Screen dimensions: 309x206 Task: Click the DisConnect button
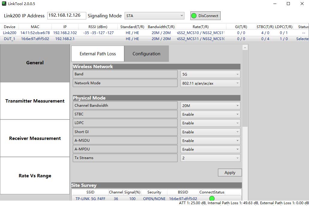[205, 16]
